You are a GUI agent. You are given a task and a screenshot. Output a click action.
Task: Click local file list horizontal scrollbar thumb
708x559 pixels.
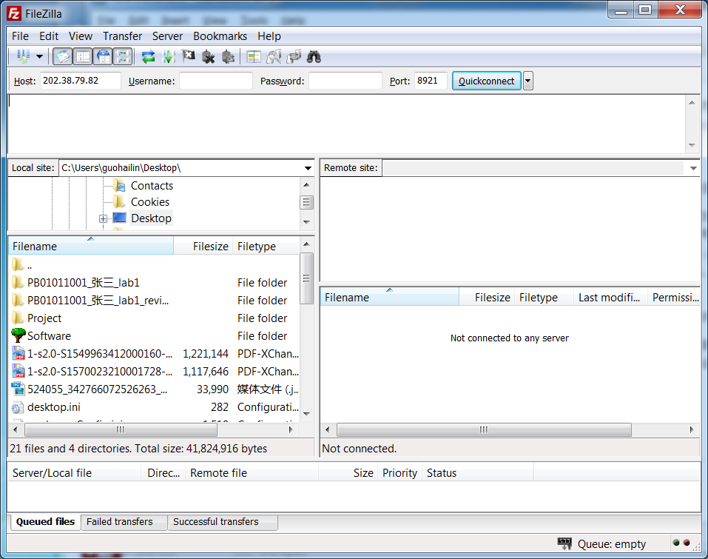[x=121, y=429]
